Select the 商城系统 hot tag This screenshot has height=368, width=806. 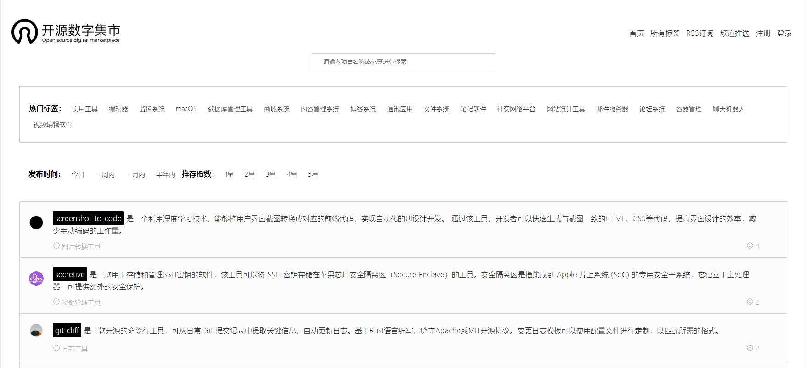coord(277,109)
